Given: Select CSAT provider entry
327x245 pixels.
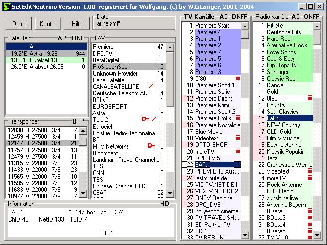Looking at the screenshot, I should tap(129, 193).
